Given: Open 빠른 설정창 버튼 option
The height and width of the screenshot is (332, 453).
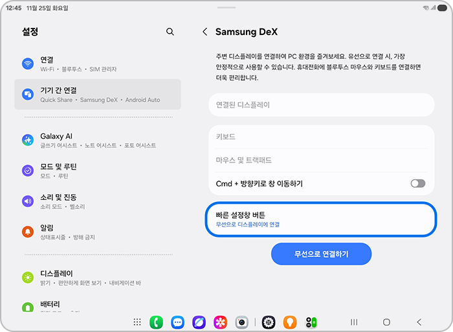Looking at the screenshot, I should 321,219.
